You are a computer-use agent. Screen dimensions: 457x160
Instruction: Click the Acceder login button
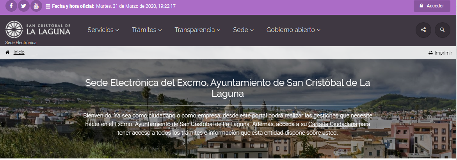pos(432,6)
